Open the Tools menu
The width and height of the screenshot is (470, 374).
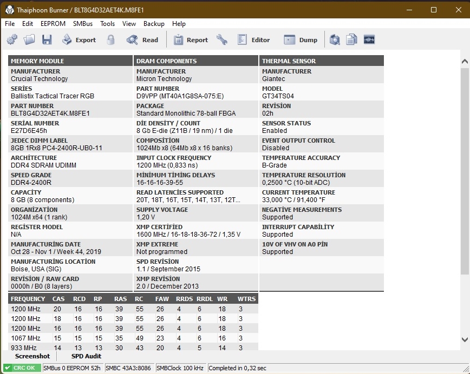[x=107, y=24]
